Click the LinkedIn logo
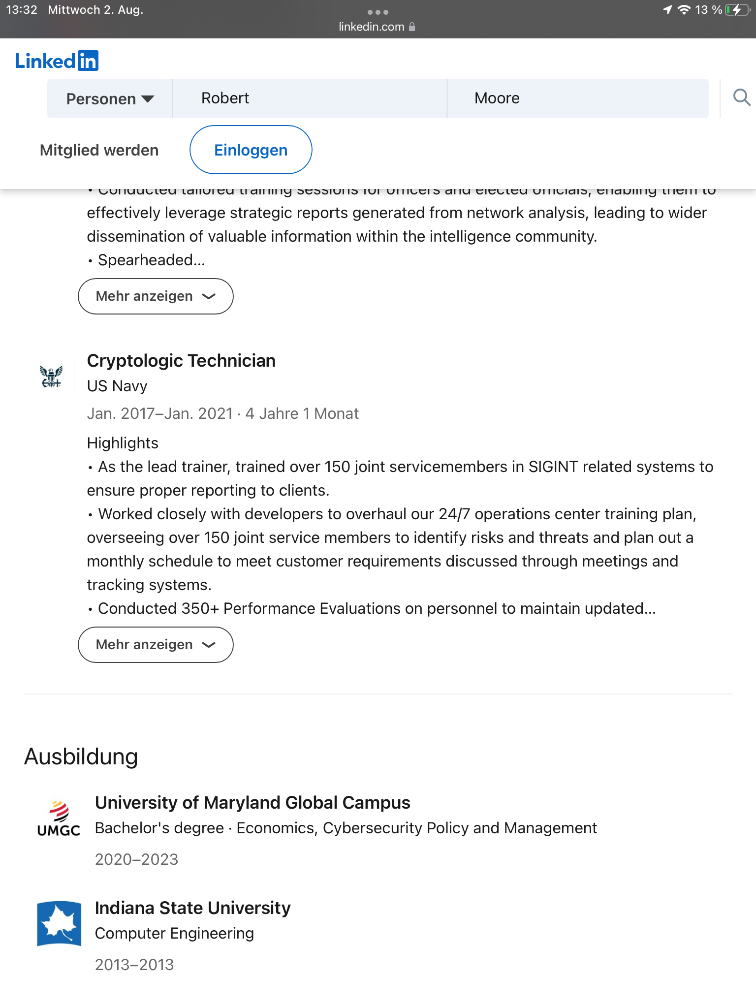 point(57,61)
